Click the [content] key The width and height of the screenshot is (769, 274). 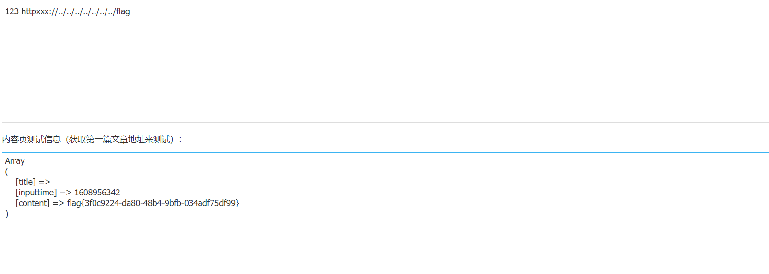[33, 203]
